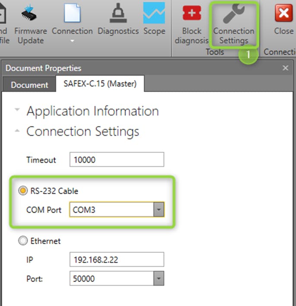Image resolution: width=296 pixels, height=306 pixels.
Task: Expand the Application Information section
Action: click(x=17, y=111)
